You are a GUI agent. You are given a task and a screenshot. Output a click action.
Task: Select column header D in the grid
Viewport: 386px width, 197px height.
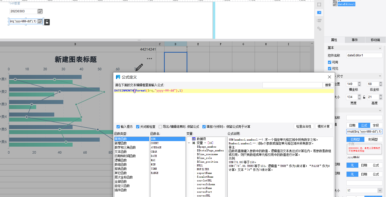(x=176, y=44)
